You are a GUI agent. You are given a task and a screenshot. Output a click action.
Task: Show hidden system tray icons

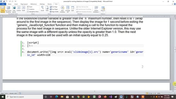151,97
